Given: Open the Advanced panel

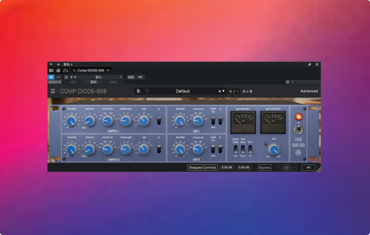Looking at the screenshot, I should click(309, 91).
